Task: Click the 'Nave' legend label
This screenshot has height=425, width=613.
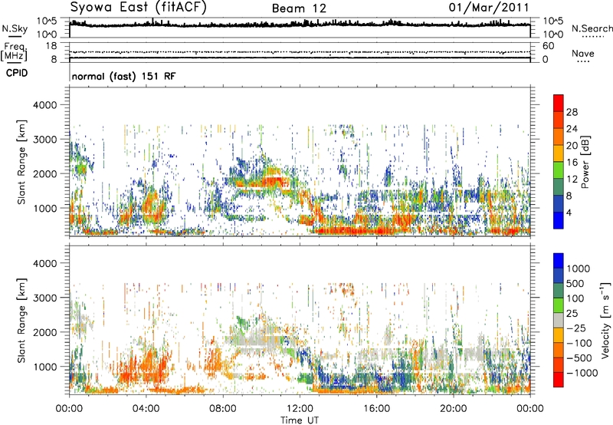Action: tap(583, 53)
